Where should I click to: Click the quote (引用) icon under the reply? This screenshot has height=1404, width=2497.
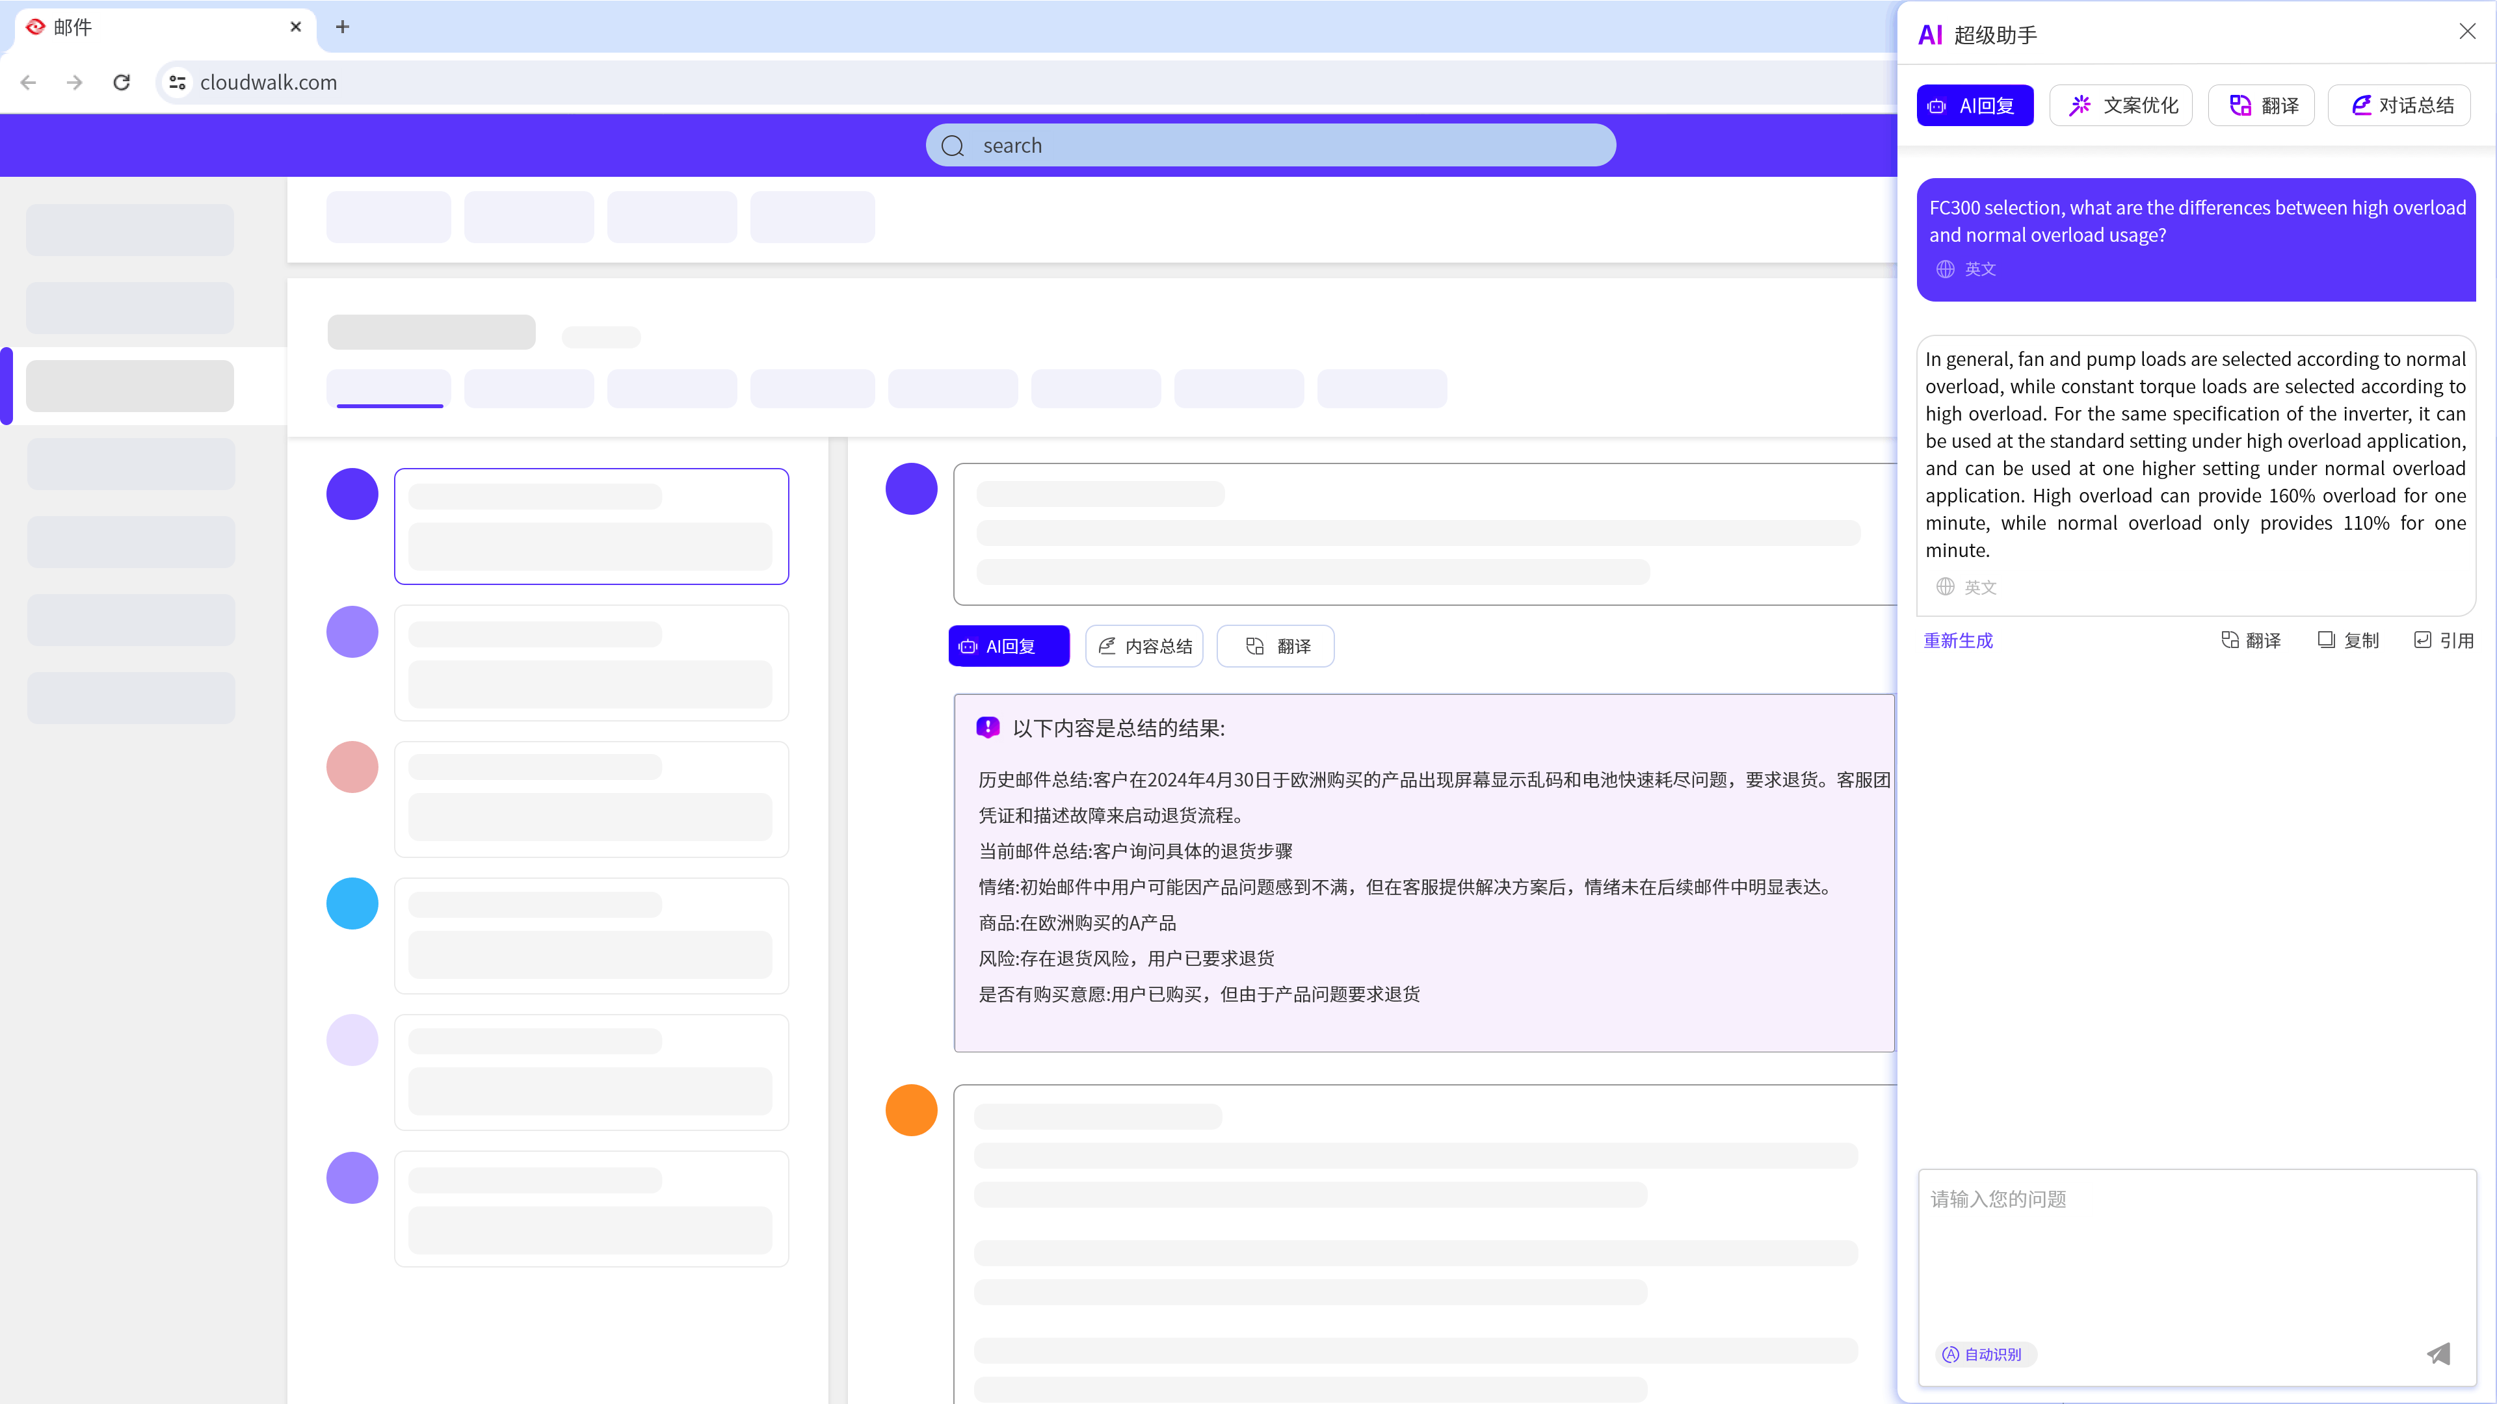click(2422, 640)
